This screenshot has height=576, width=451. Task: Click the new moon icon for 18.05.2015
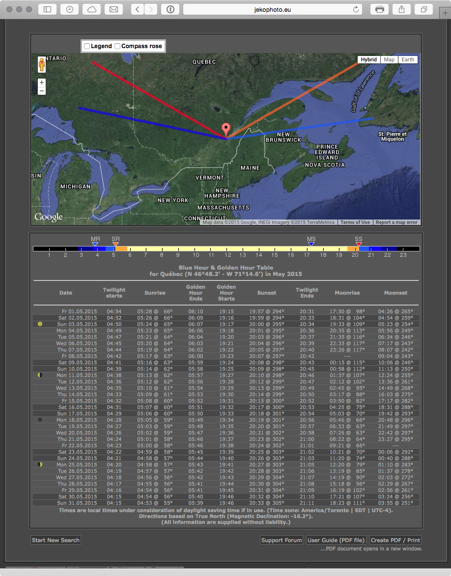[x=40, y=419]
